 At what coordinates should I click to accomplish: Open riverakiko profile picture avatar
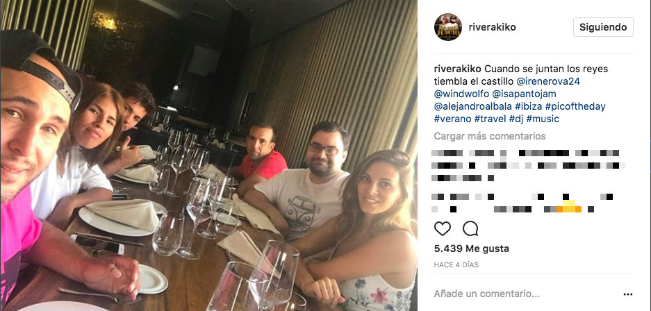click(x=448, y=27)
